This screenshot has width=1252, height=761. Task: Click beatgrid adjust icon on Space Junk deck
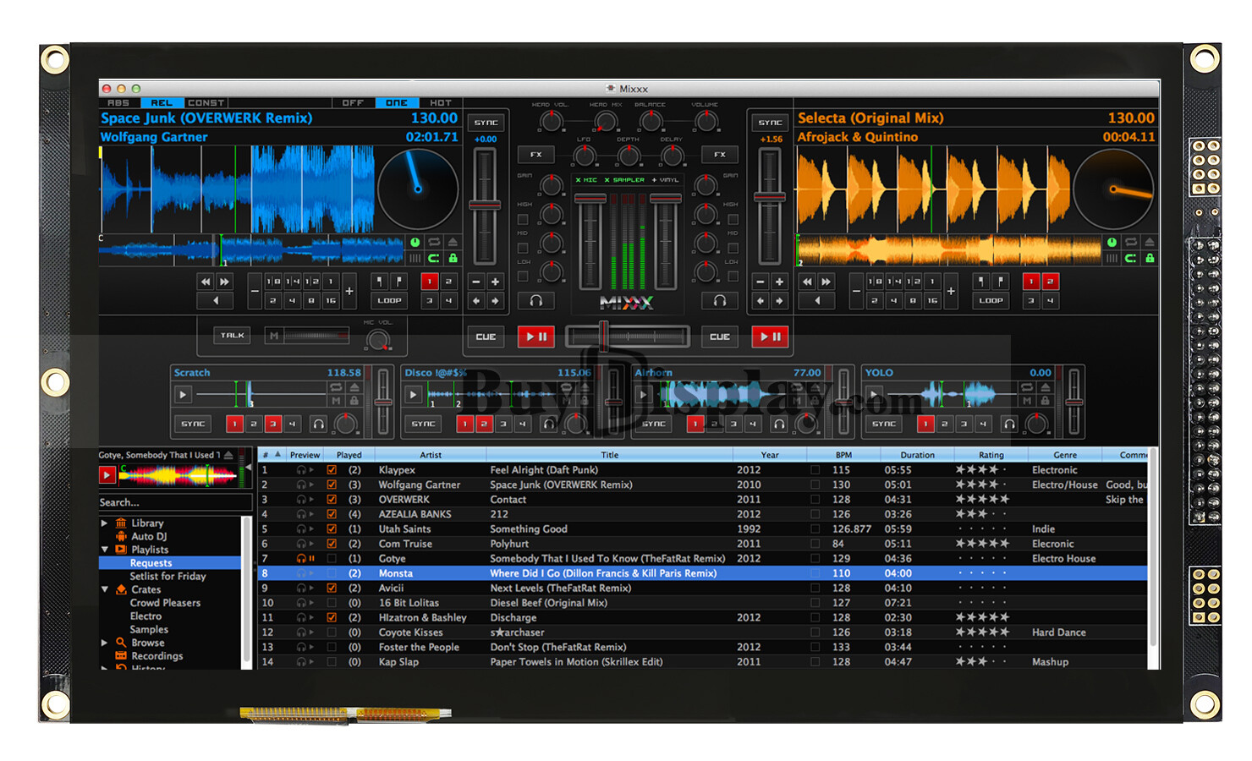(x=415, y=258)
